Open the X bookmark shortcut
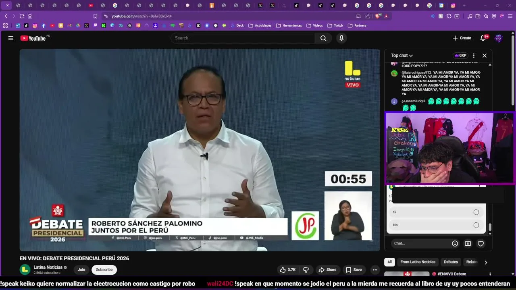Viewport: 516px width, 290px height. click(x=86, y=25)
